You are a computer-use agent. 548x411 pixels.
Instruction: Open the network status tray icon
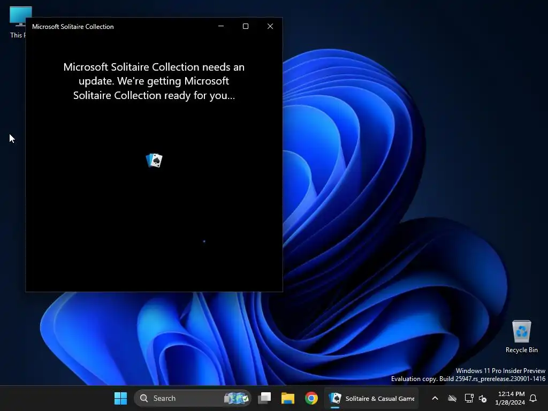(x=469, y=398)
